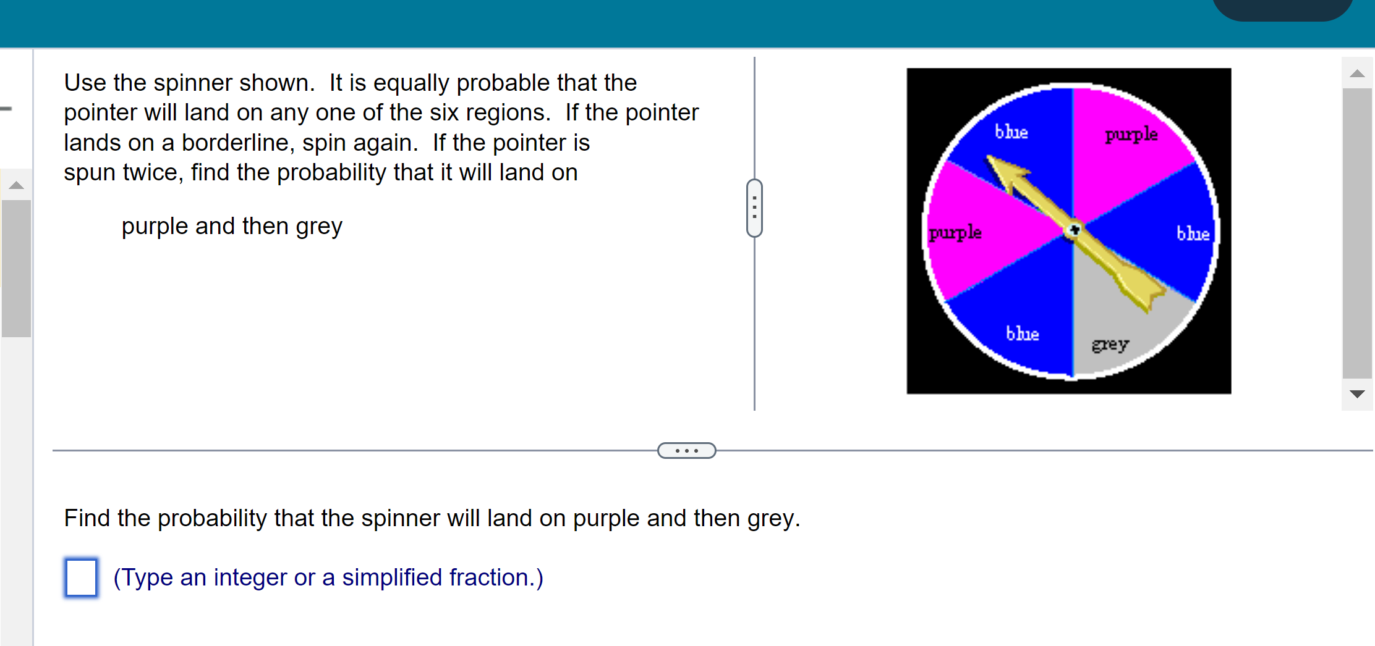
Task: Click inside the answer input box
Action: click(80, 578)
